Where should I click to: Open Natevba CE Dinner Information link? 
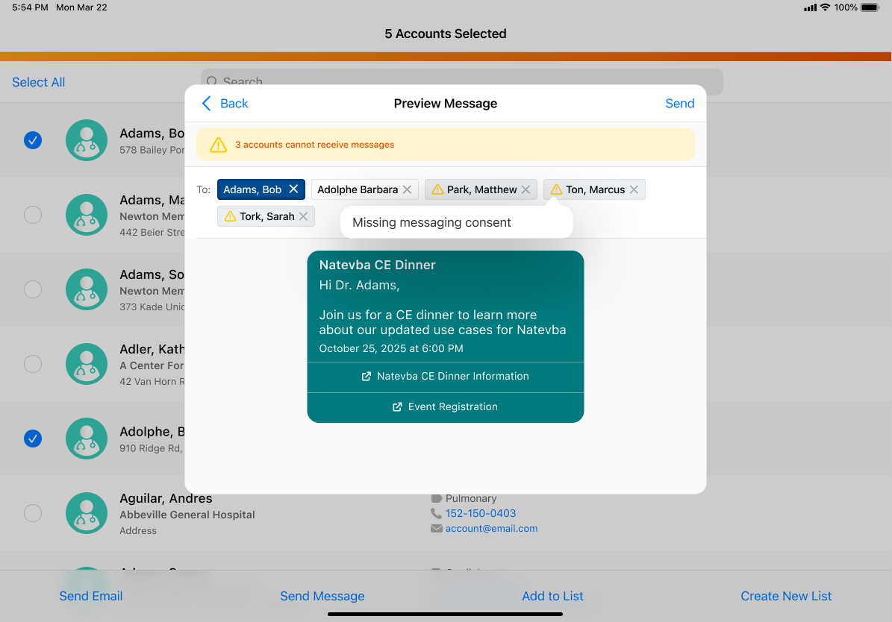click(446, 377)
